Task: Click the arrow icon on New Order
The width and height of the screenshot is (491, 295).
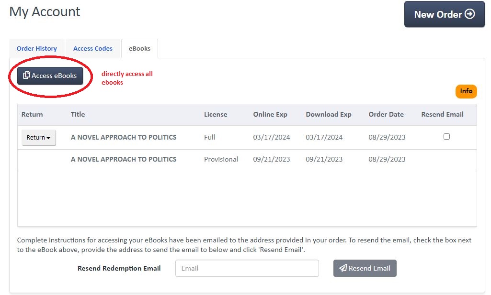Action: (x=470, y=14)
